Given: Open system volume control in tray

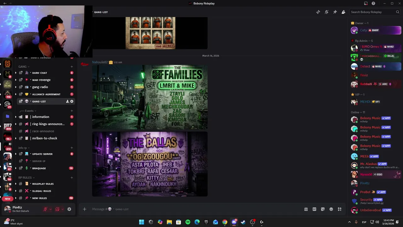Looking at the screenshot, I should (x=377, y=222).
